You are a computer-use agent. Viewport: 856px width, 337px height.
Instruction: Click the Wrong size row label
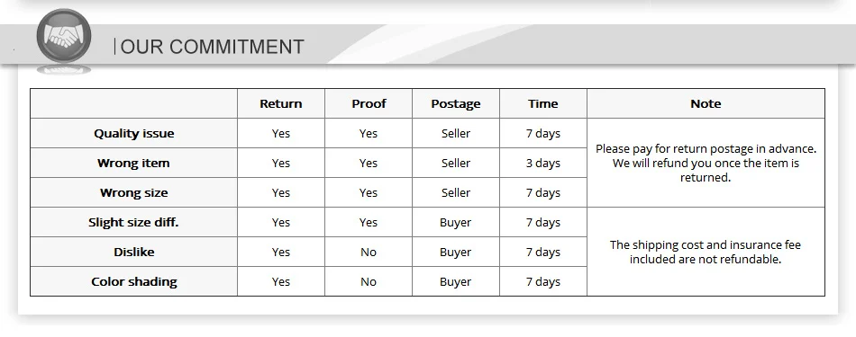pyautogui.click(x=133, y=192)
